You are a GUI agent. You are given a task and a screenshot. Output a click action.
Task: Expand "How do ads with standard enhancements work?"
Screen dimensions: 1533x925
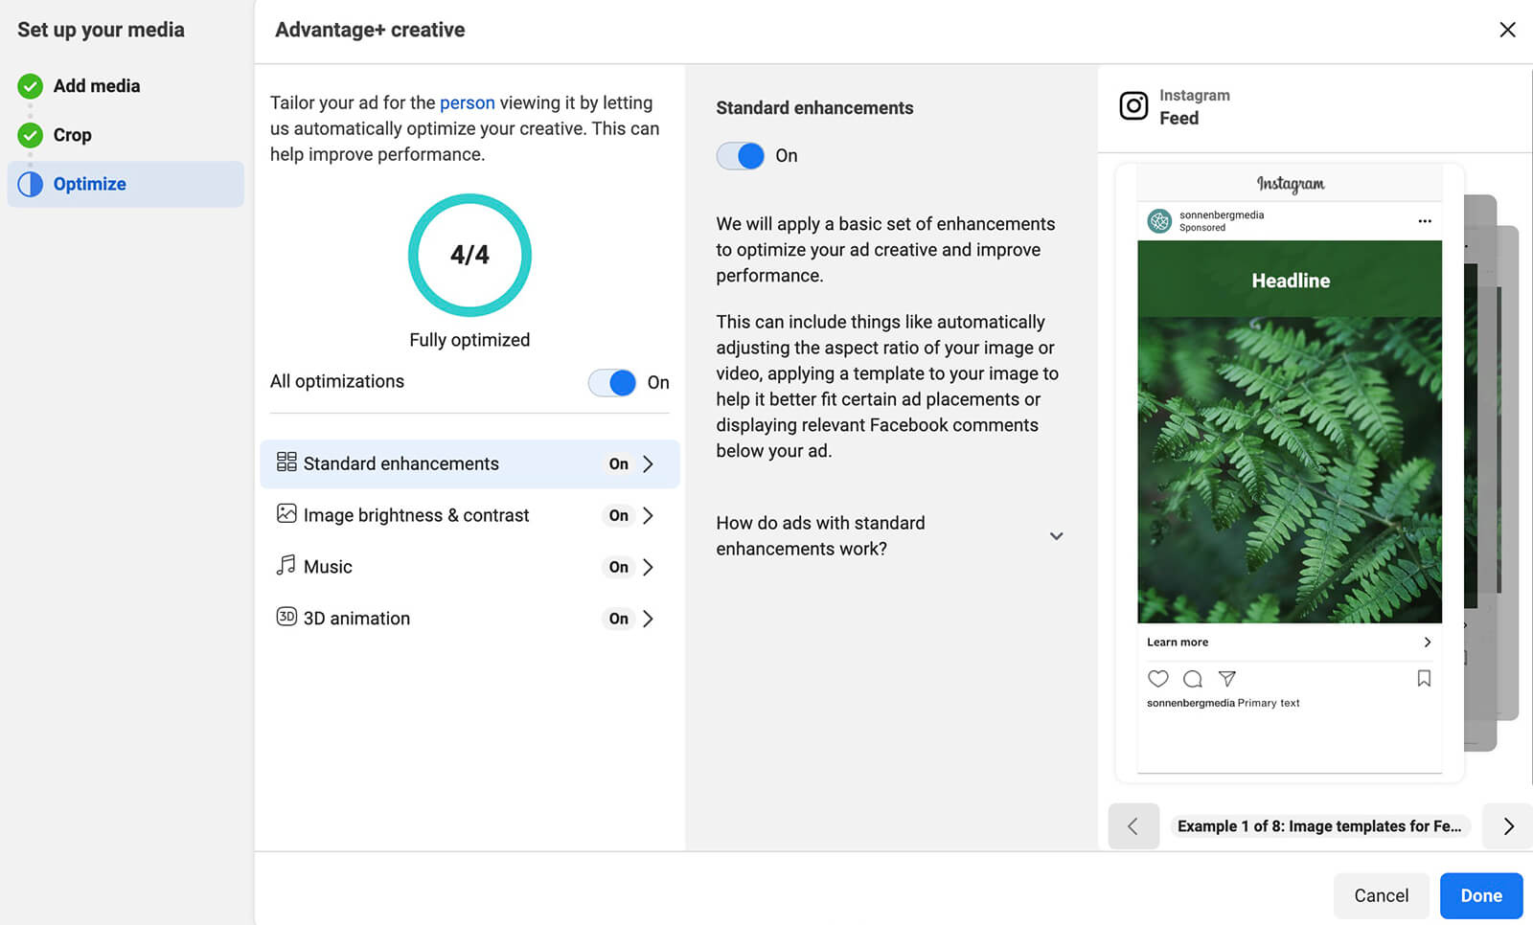pyautogui.click(x=1056, y=536)
